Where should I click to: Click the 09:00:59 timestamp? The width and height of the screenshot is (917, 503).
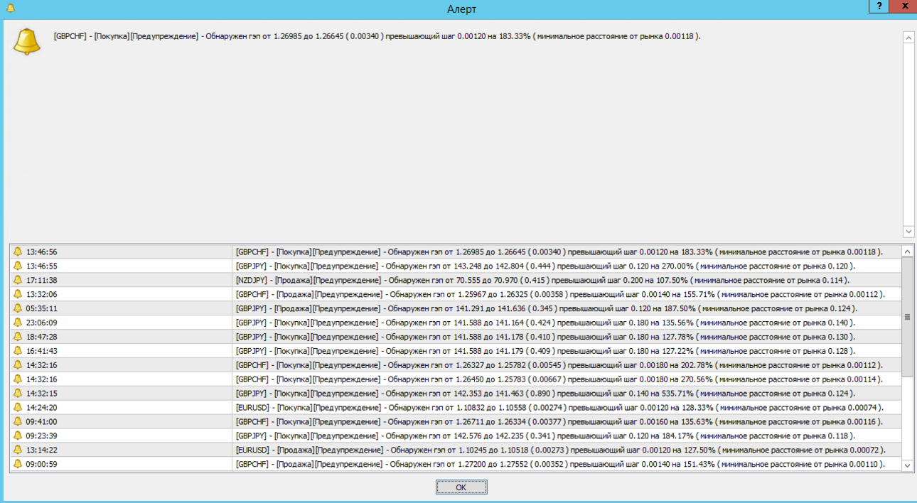click(42, 465)
